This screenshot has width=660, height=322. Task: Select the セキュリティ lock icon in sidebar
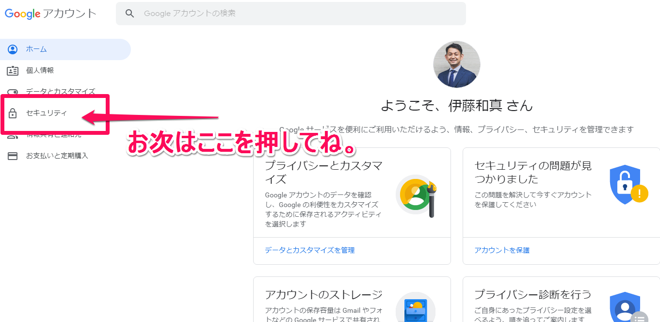13,113
